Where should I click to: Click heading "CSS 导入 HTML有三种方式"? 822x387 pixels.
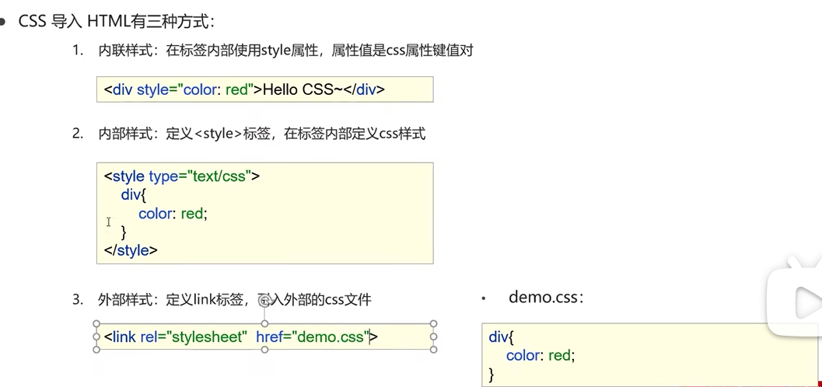(x=117, y=22)
